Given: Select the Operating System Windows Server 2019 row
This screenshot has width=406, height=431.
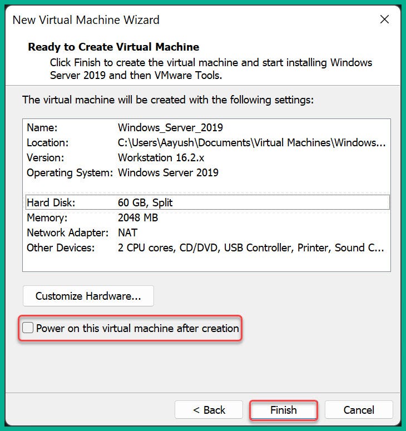Looking at the screenshot, I should pyautogui.click(x=207, y=172).
